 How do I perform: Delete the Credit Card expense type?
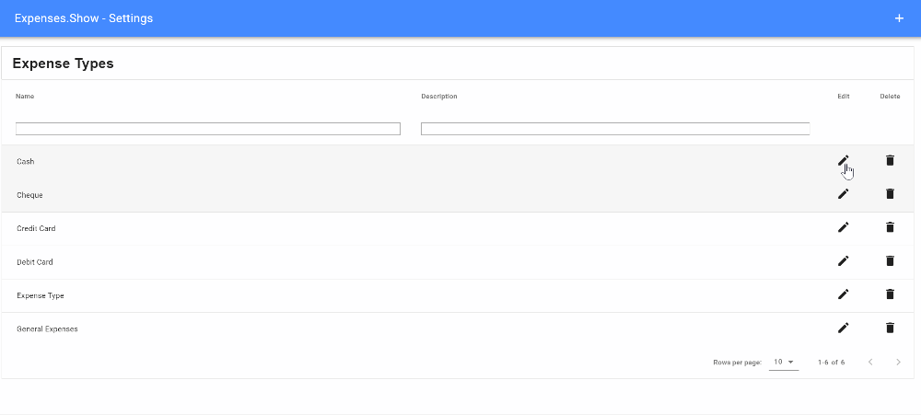(890, 227)
